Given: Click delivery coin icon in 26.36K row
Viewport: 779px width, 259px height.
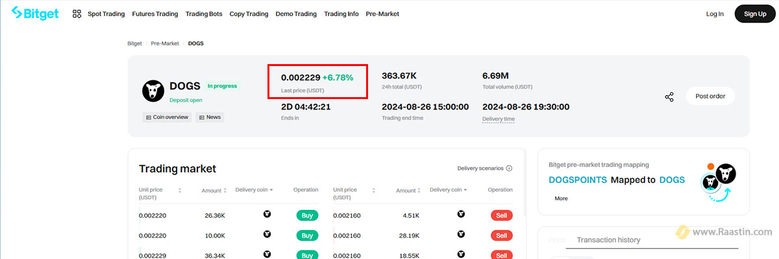Looking at the screenshot, I should click(x=267, y=214).
